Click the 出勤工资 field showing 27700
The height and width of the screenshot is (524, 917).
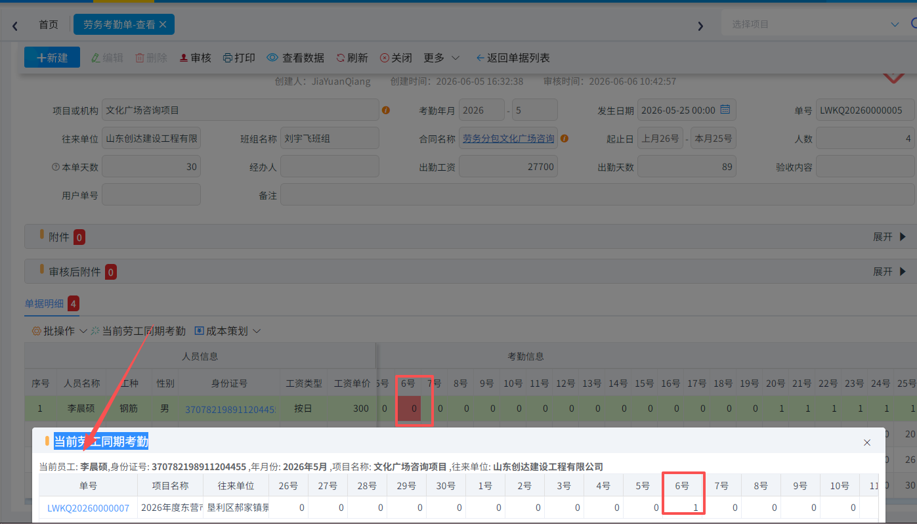(508, 167)
